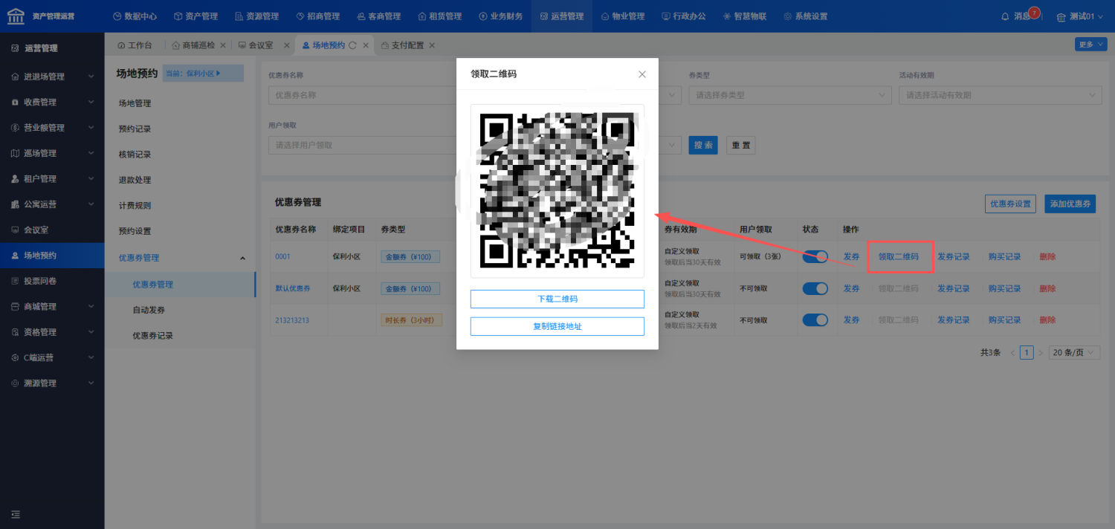The height and width of the screenshot is (529, 1115).
Task: Open the 测试01 user menu
Action: (1080, 16)
